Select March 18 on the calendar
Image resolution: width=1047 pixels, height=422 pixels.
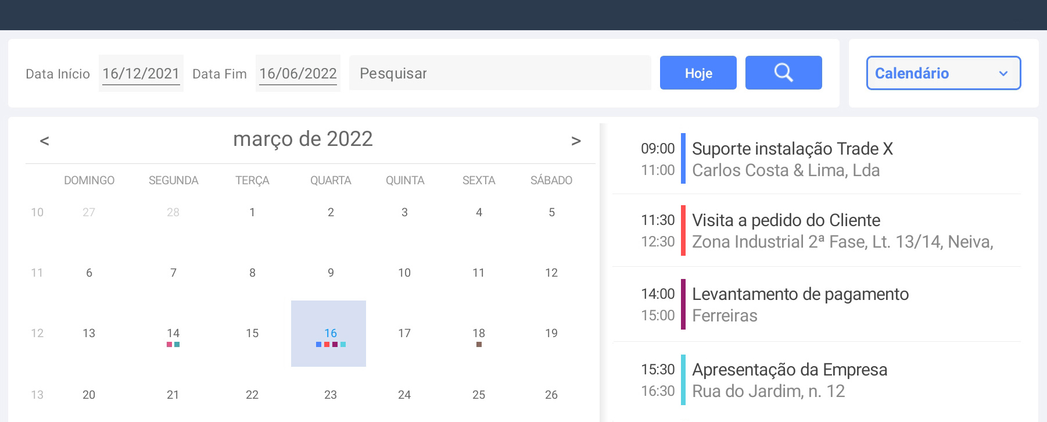pyautogui.click(x=479, y=334)
